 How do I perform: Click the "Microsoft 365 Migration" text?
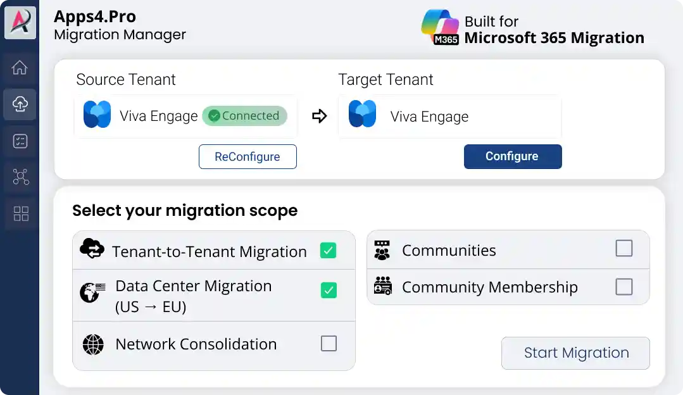coord(554,38)
